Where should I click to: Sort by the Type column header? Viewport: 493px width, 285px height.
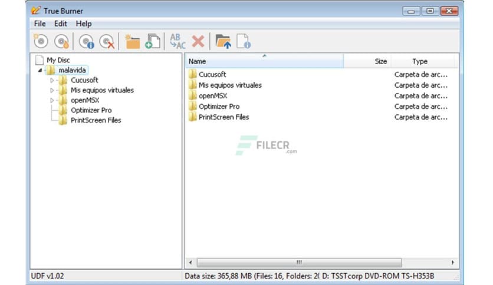pos(423,61)
